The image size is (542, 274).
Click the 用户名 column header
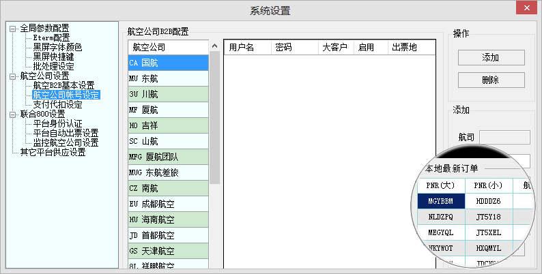coord(248,47)
